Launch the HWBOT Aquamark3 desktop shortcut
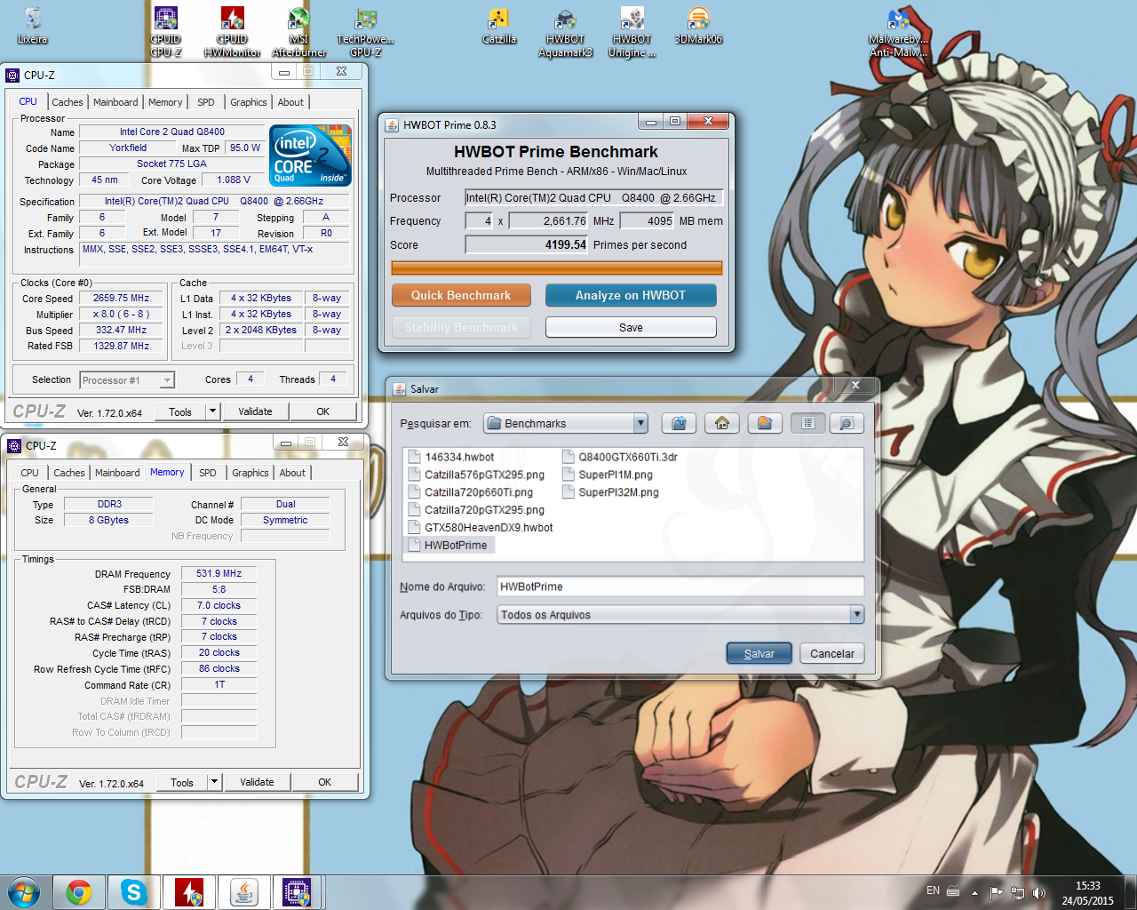The image size is (1137, 910). [565, 32]
